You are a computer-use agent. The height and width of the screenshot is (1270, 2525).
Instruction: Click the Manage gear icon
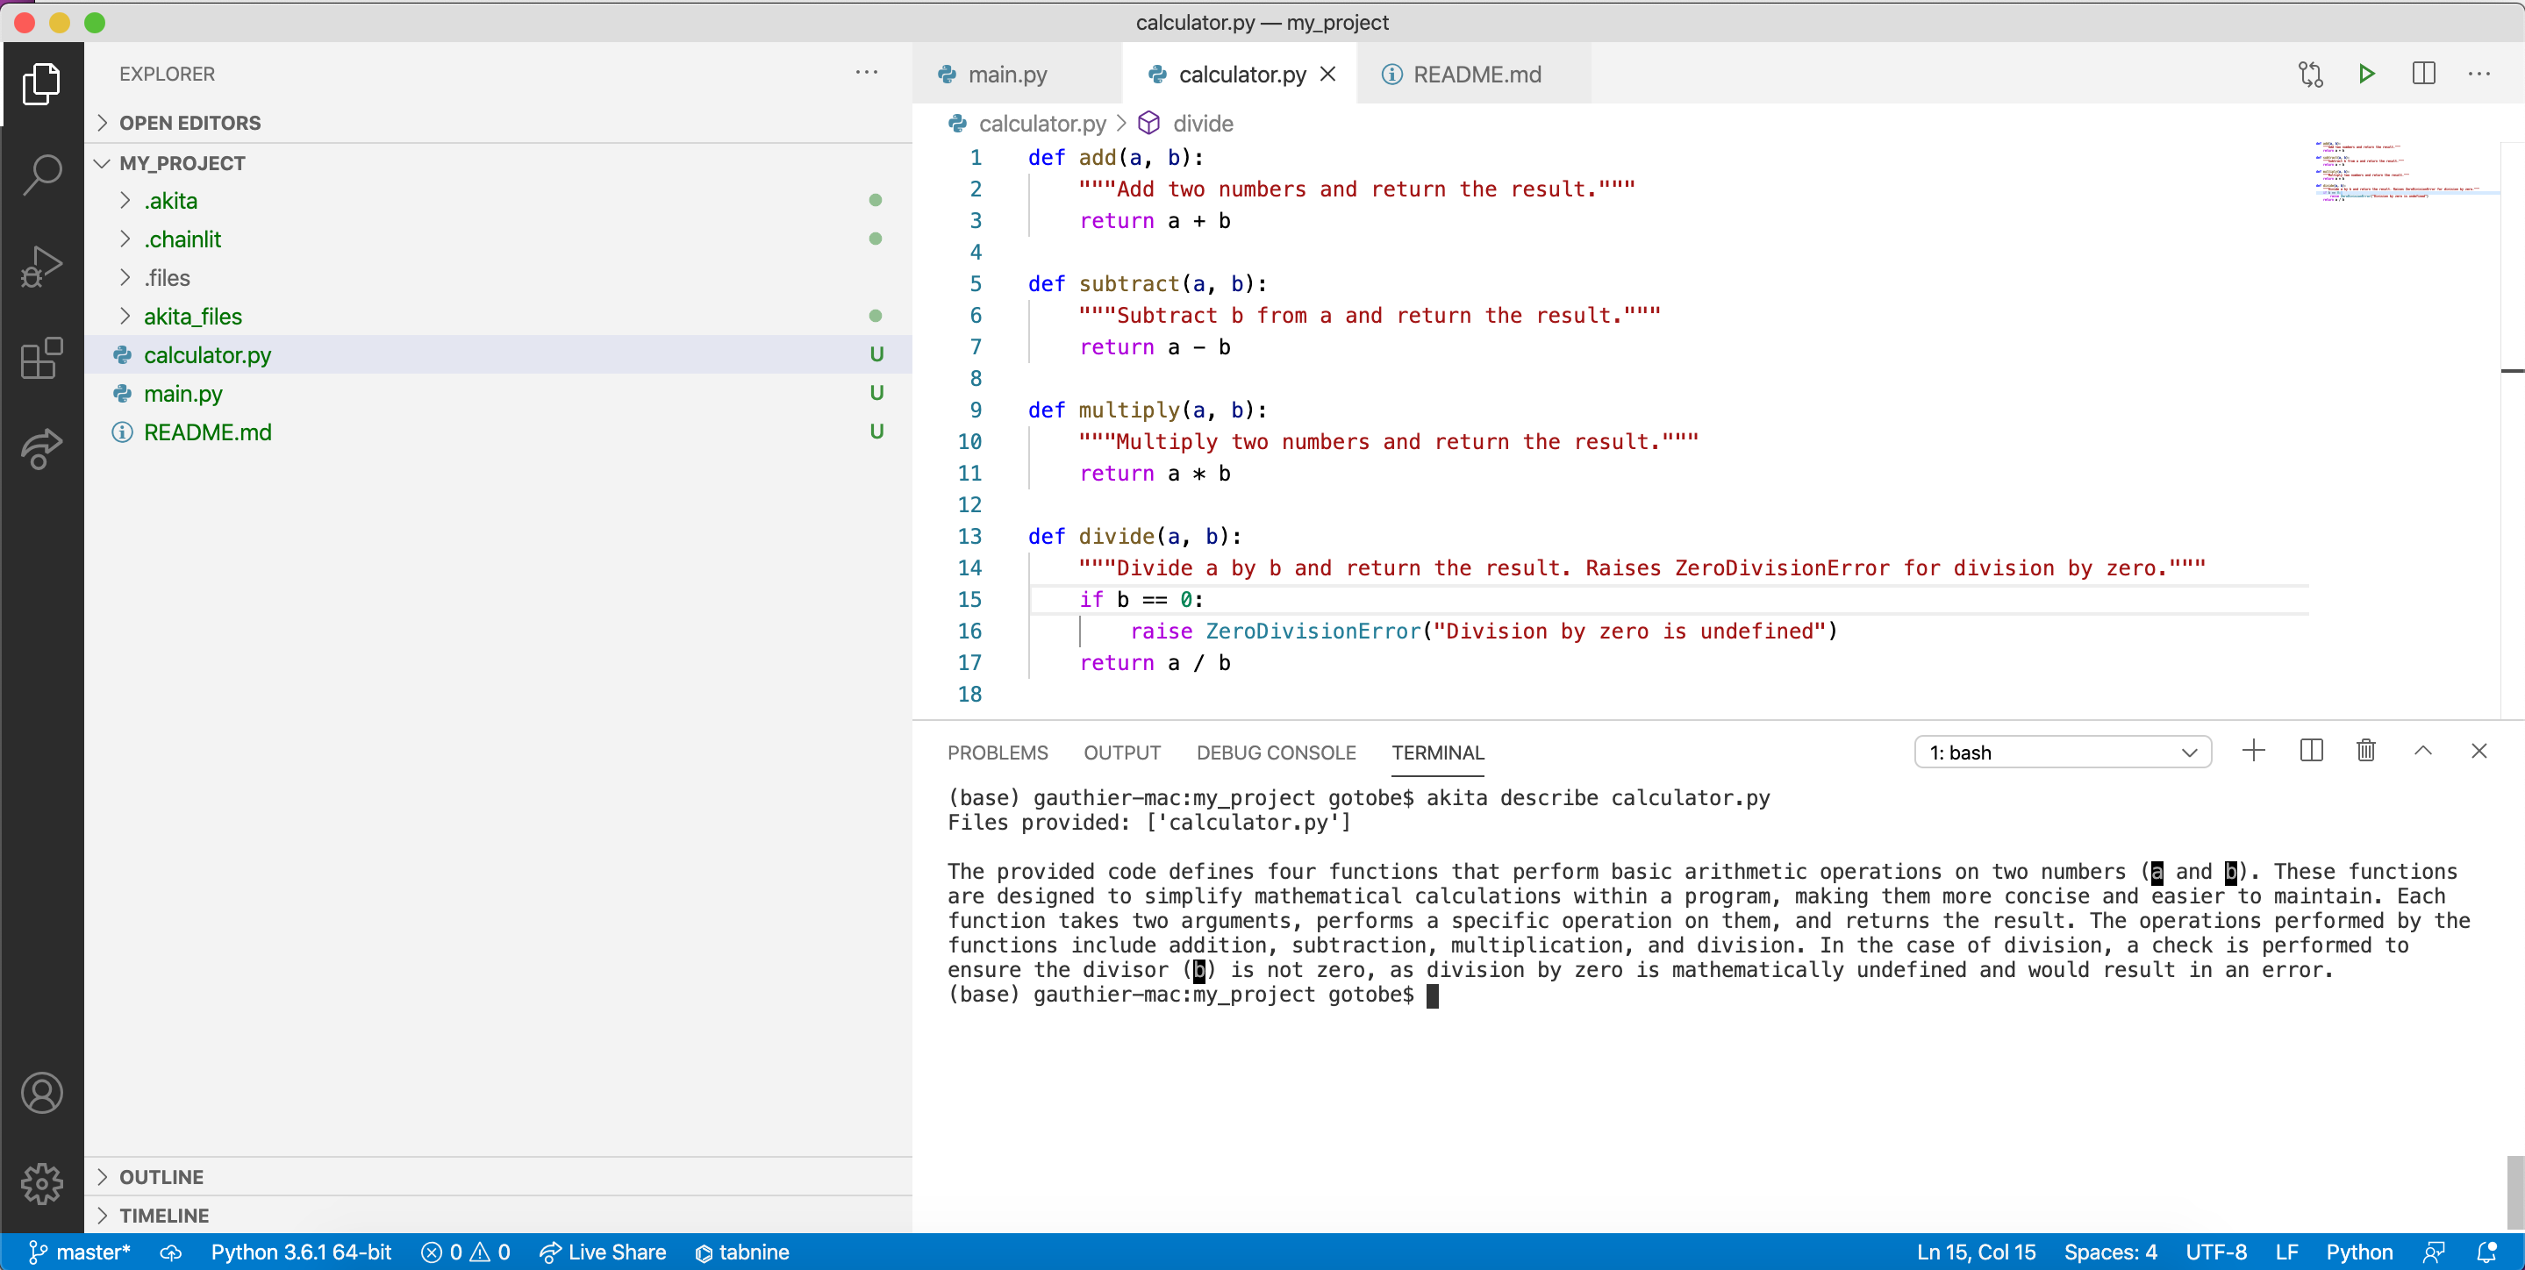[x=41, y=1183]
